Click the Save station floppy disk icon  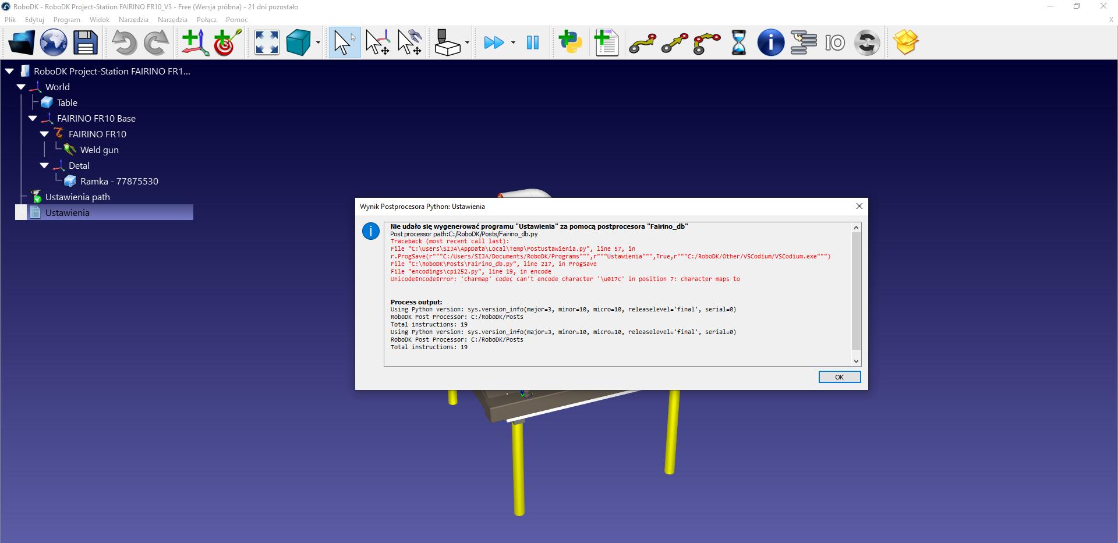tap(86, 42)
